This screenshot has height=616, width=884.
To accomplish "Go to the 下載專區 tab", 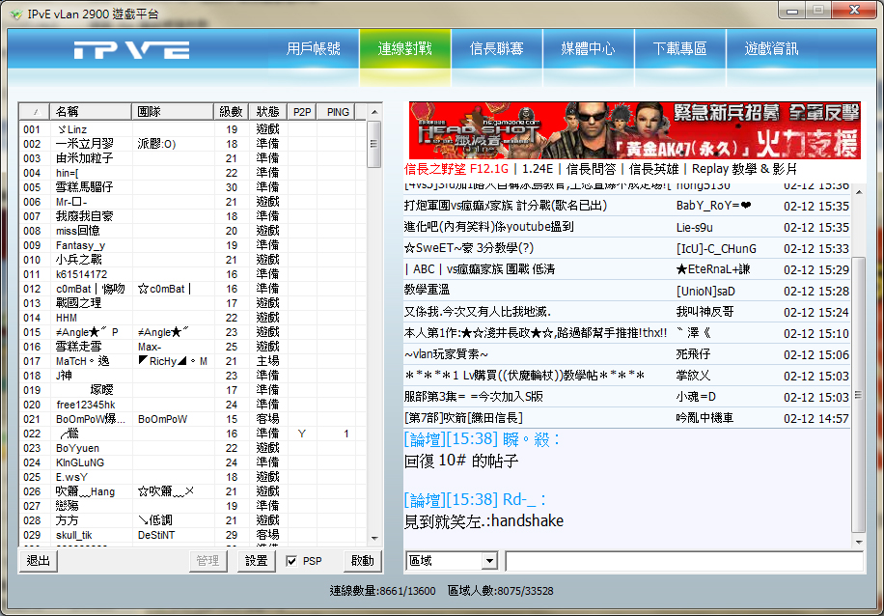I will 679,49.
